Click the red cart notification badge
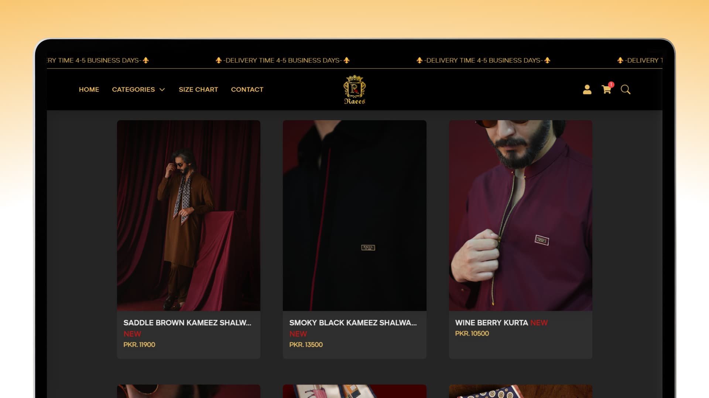This screenshot has width=709, height=398. pos(611,84)
